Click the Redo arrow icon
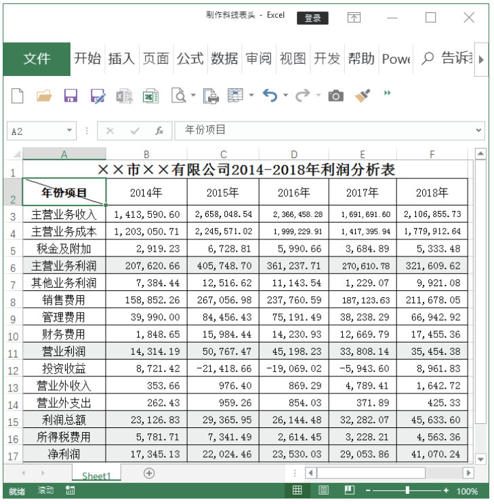 point(303,96)
